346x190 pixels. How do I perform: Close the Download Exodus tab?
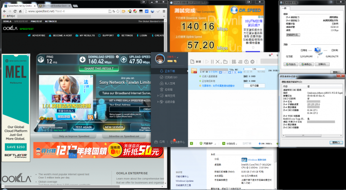click(x=69, y=6)
